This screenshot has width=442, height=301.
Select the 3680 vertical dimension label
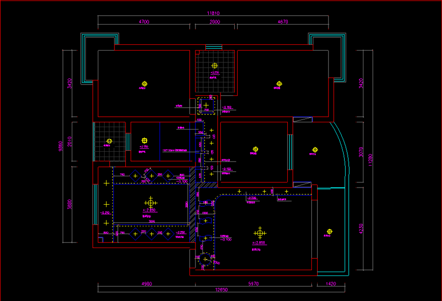[69, 204]
